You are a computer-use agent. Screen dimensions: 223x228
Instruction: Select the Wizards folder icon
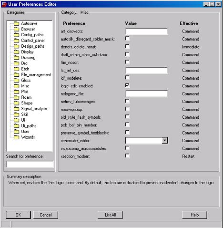16,137
